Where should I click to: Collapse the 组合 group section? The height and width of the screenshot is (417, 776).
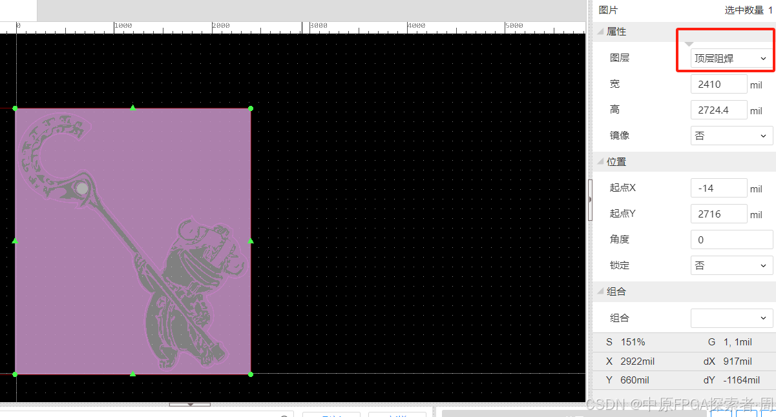click(601, 291)
